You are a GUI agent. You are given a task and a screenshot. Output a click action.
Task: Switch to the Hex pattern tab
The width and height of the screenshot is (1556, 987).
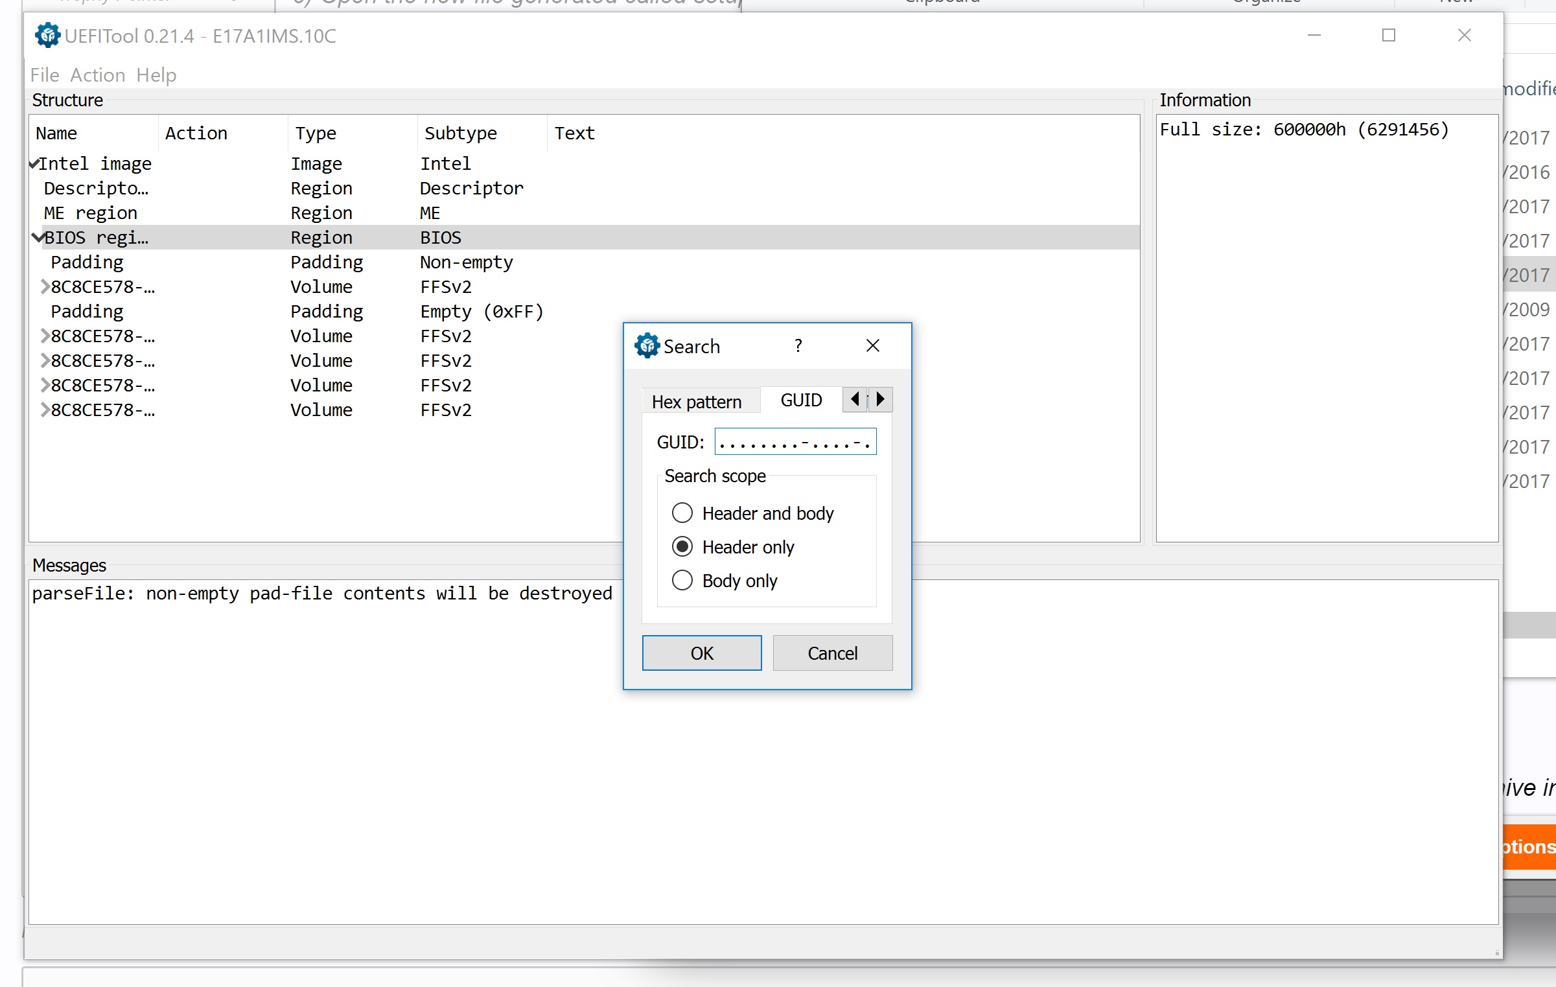[696, 402]
